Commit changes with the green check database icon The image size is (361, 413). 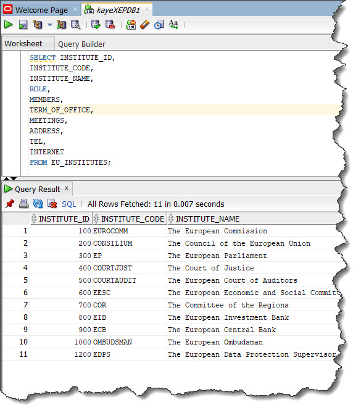click(96, 25)
